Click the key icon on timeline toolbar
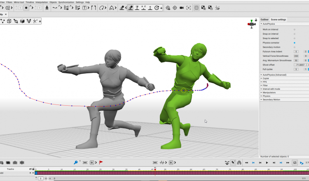The height and width of the screenshot is (181, 309). (76, 162)
